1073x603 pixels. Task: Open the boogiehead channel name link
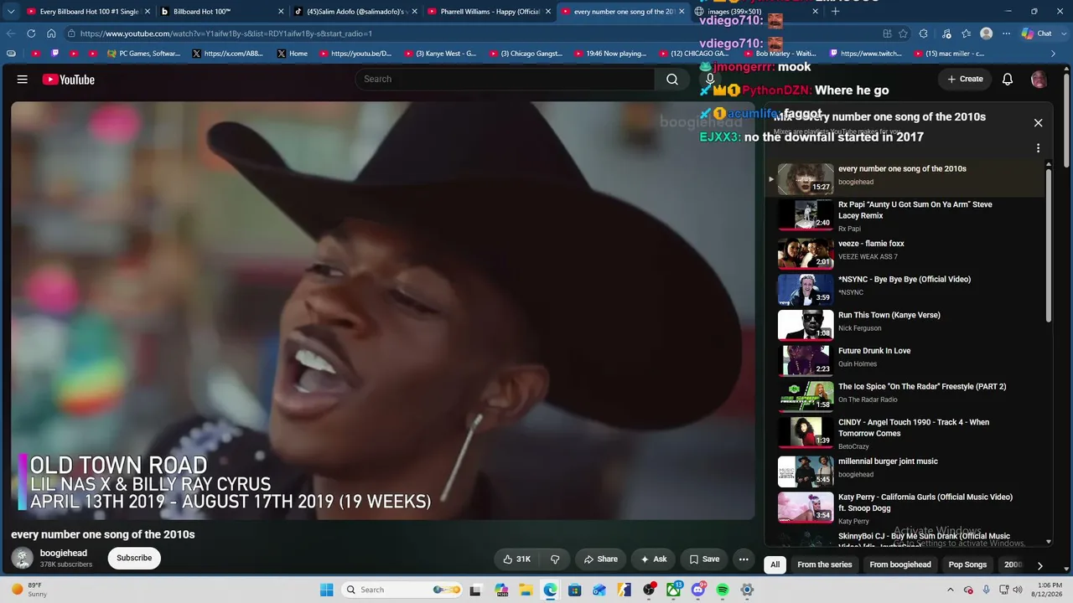pos(64,554)
